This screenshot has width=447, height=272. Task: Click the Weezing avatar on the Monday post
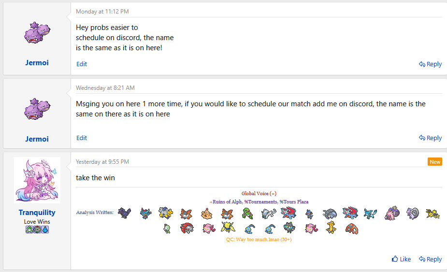(37, 34)
